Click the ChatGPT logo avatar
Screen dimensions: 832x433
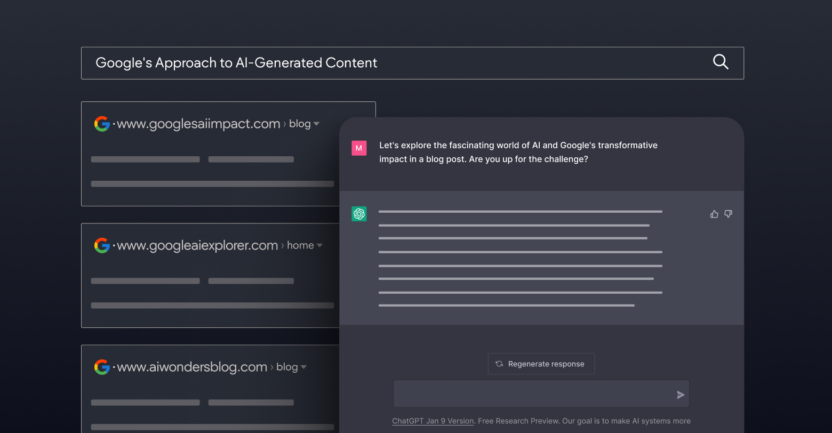[x=359, y=214]
